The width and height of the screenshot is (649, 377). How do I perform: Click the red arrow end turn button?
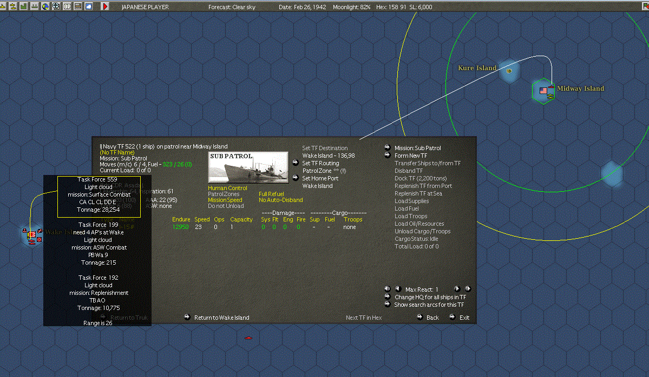click(x=104, y=6)
